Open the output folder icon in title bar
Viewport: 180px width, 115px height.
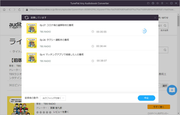[148, 3]
